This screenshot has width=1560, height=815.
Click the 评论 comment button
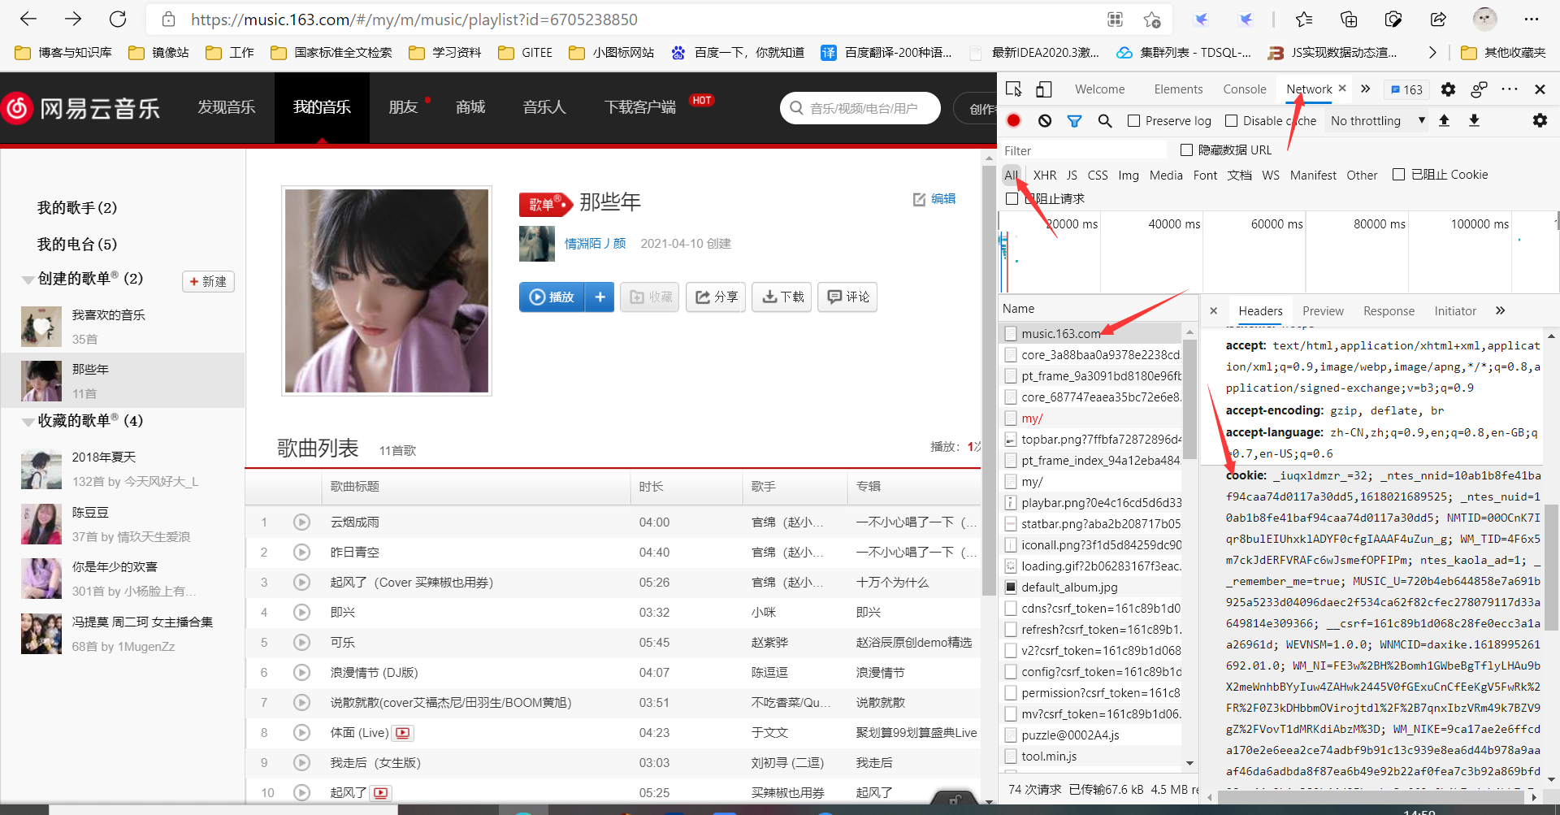point(847,297)
